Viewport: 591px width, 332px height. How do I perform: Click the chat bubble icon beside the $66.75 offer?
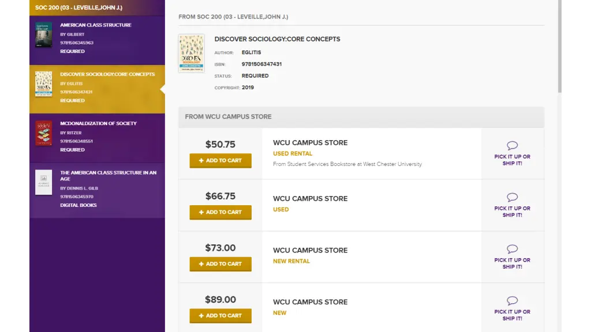click(512, 198)
